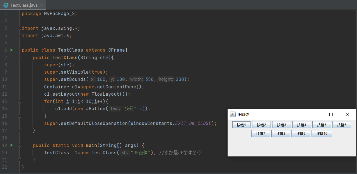
Task: Close the JF窗体 window
Action: 348,114
